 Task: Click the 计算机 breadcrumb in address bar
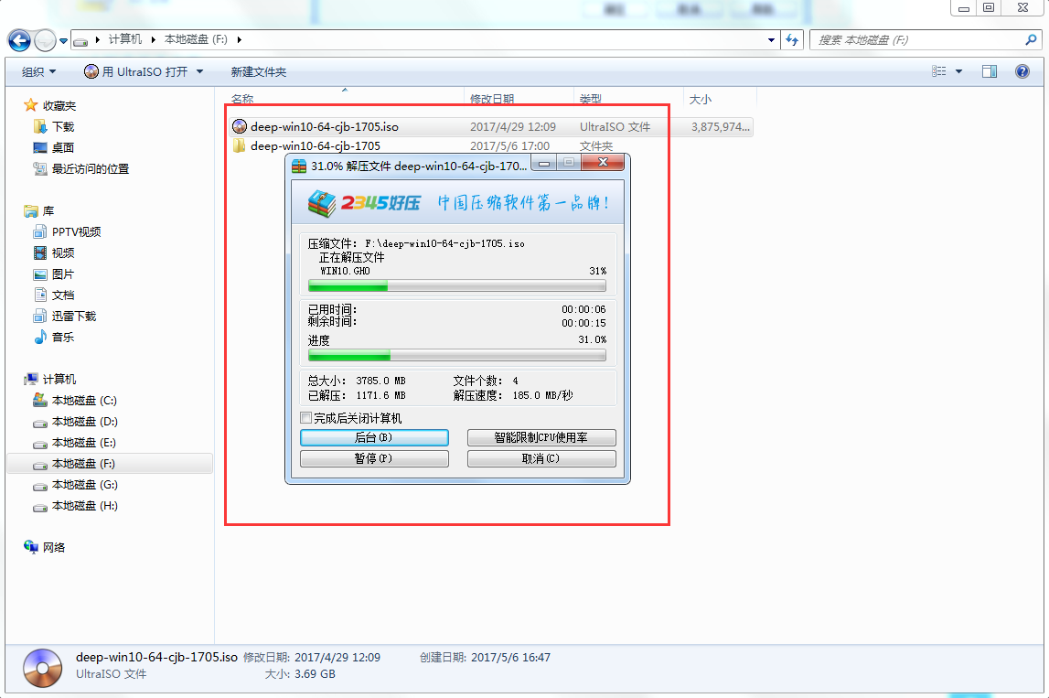tap(125, 39)
